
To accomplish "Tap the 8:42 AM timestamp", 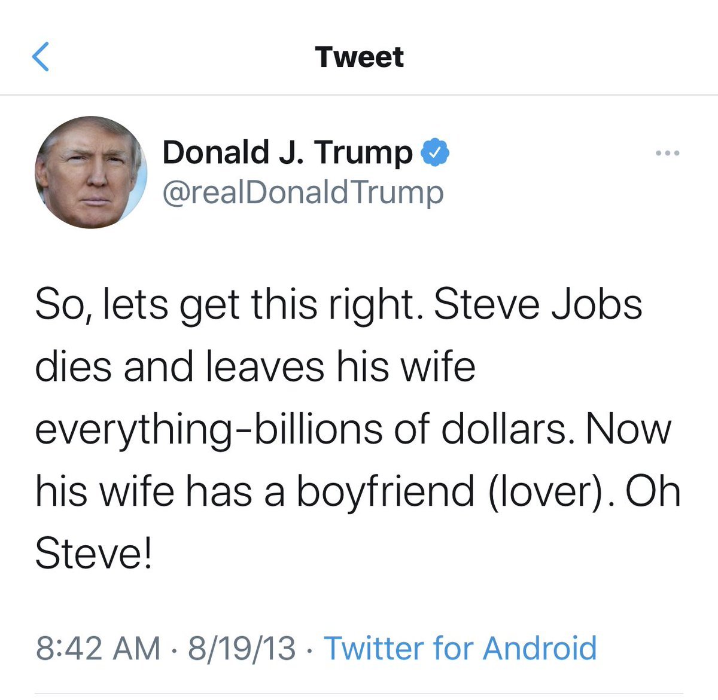I will (x=98, y=649).
